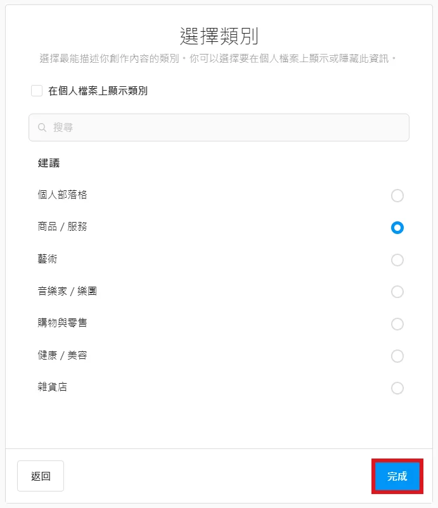This screenshot has width=438, height=508.
Task: Click the 藝術 category label text
Action: pos(48,259)
